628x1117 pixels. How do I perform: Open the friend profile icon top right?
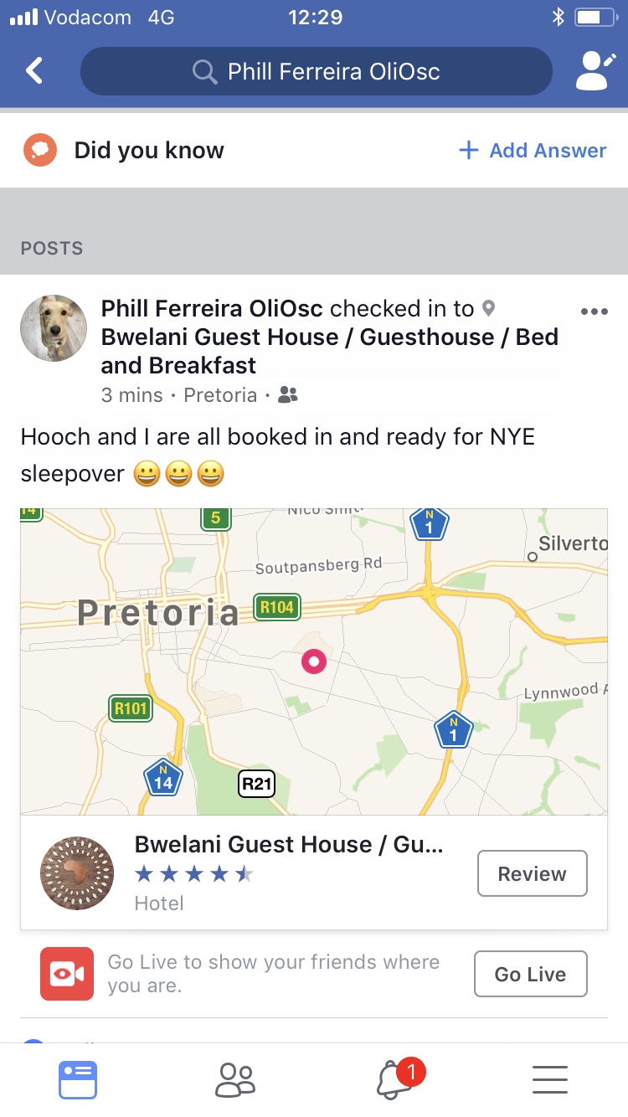(x=595, y=71)
